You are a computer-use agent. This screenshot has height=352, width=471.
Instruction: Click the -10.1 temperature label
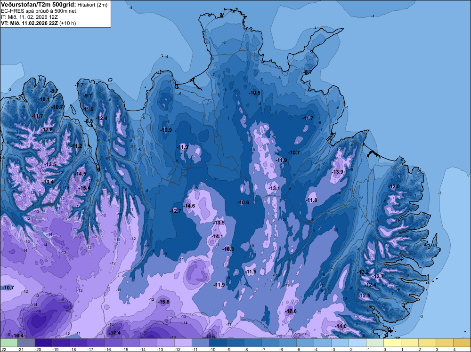[44, 99]
